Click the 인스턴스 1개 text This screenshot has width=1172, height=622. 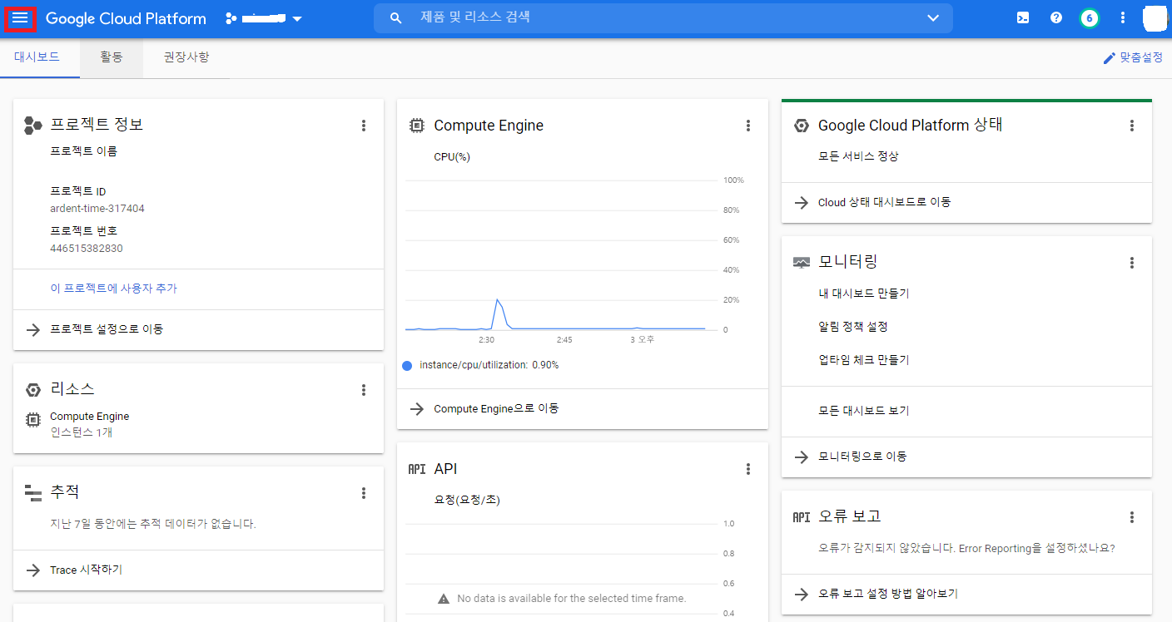(x=81, y=432)
